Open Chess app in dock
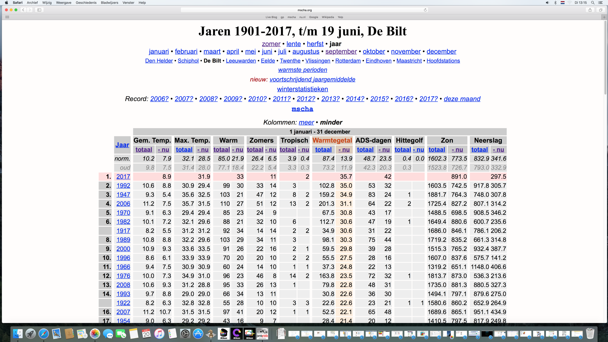The height and width of the screenshot is (342, 608). point(211,334)
